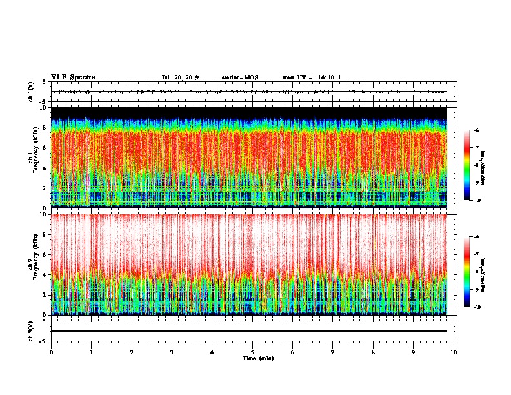
Task: Click time axis tick label '8'
Action: [x=373, y=352]
